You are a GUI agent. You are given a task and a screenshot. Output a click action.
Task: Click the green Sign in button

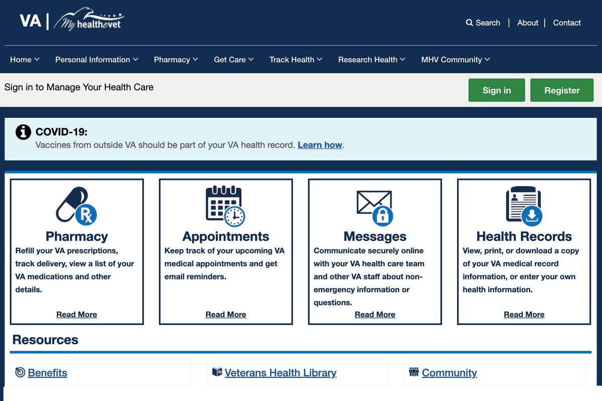pyautogui.click(x=497, y=90)
